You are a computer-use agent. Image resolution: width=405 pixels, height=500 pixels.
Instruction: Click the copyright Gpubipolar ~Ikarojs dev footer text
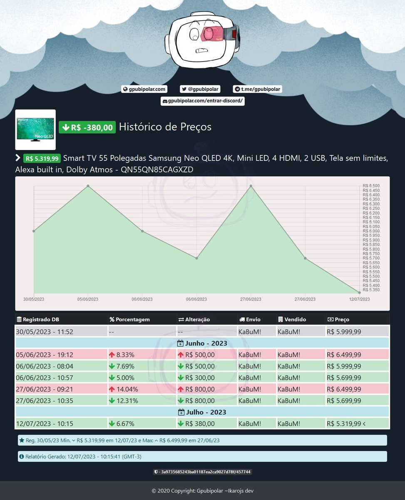pos(203,491)
